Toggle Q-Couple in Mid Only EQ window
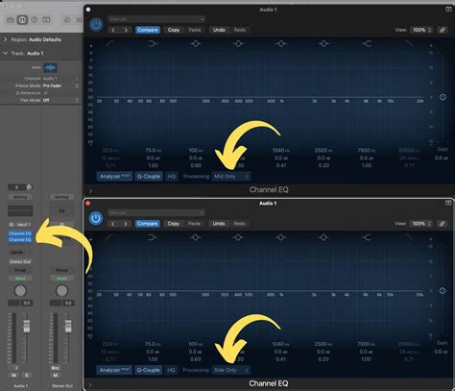Viewport: 455px width, 391px height. click(149, 176)
